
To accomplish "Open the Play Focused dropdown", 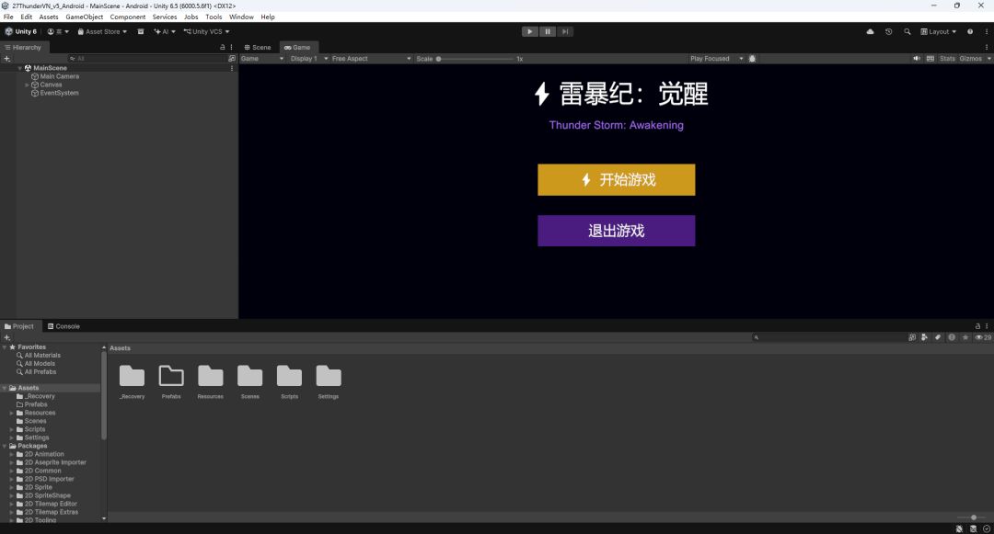I will point(716,59).
